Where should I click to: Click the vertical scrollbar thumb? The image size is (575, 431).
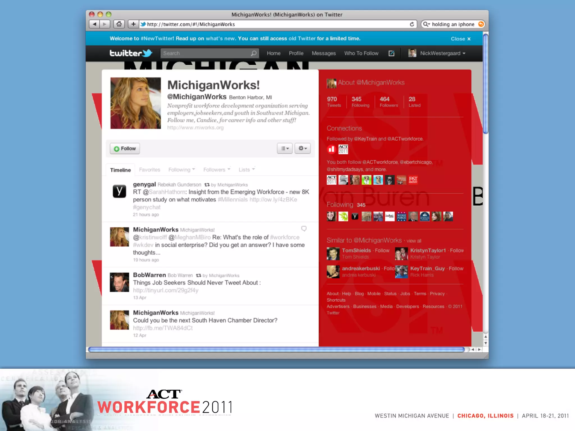[485, 83]
